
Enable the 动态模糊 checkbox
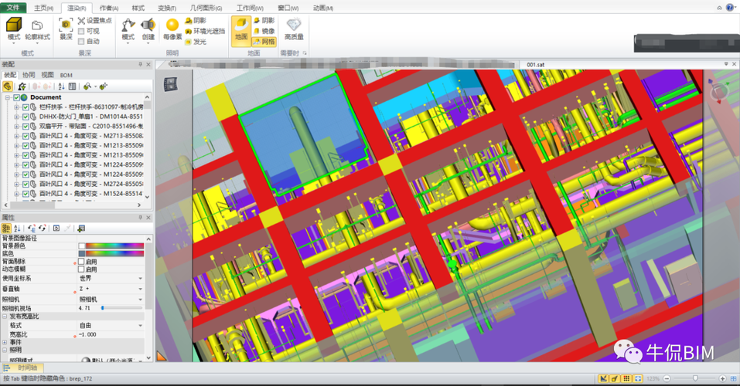[81, 269]
